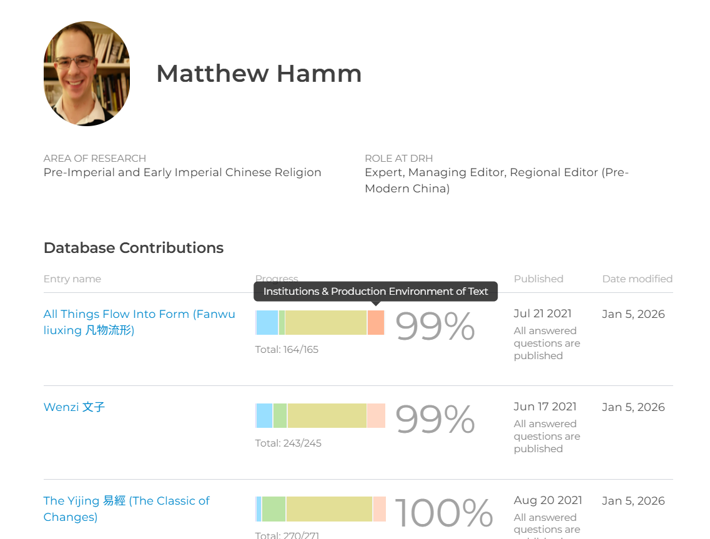Image resolution: width=710 pixels, height=539 pixels.
Task: Click the Database Contributions heading
Action: 133,248
